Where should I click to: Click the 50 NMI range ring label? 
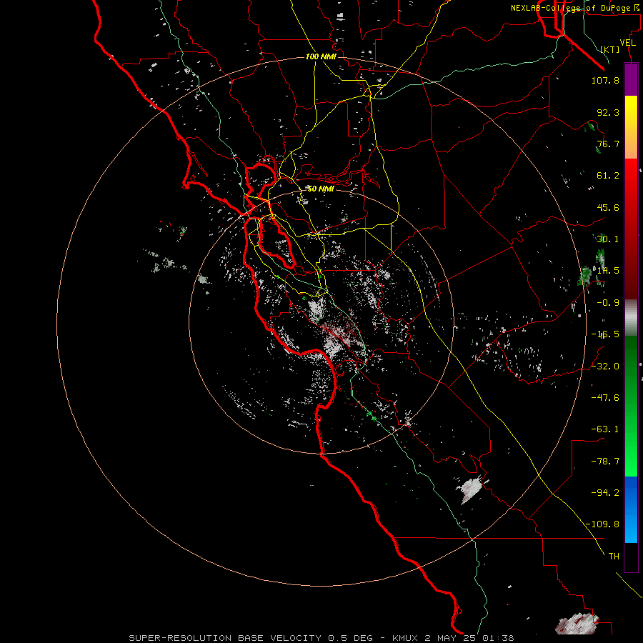pos(321,189)
